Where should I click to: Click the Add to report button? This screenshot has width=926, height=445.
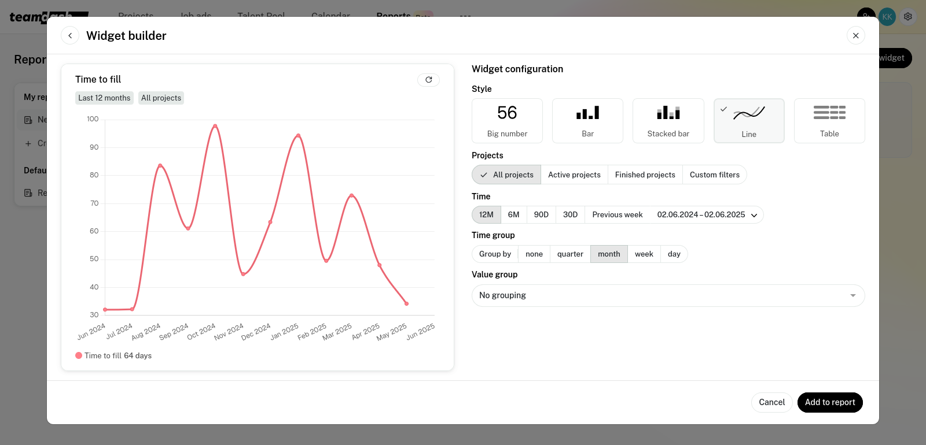pos(829,402)
